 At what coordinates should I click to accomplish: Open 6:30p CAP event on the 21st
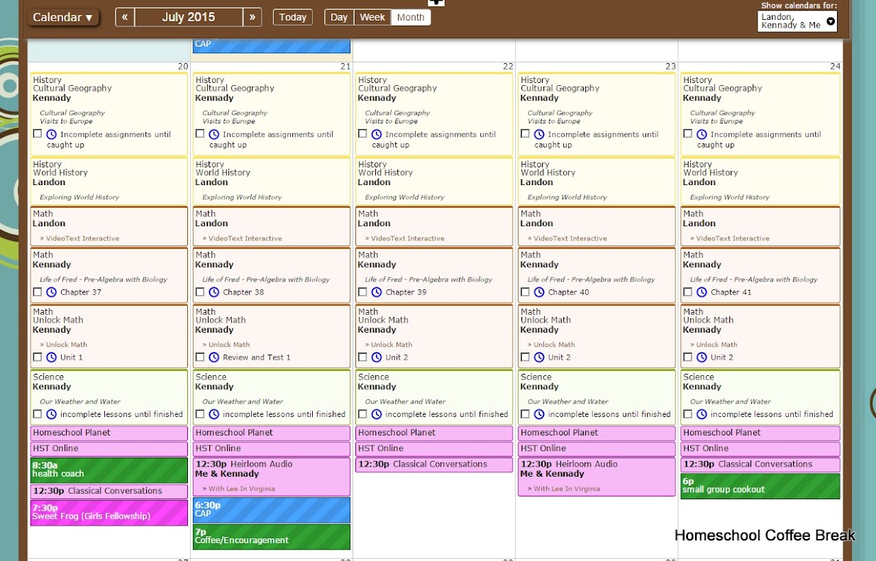tap(272, 510)
